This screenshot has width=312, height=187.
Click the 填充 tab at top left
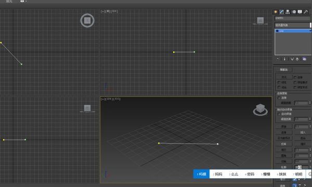pyautogui.click(x=9, y=2)
